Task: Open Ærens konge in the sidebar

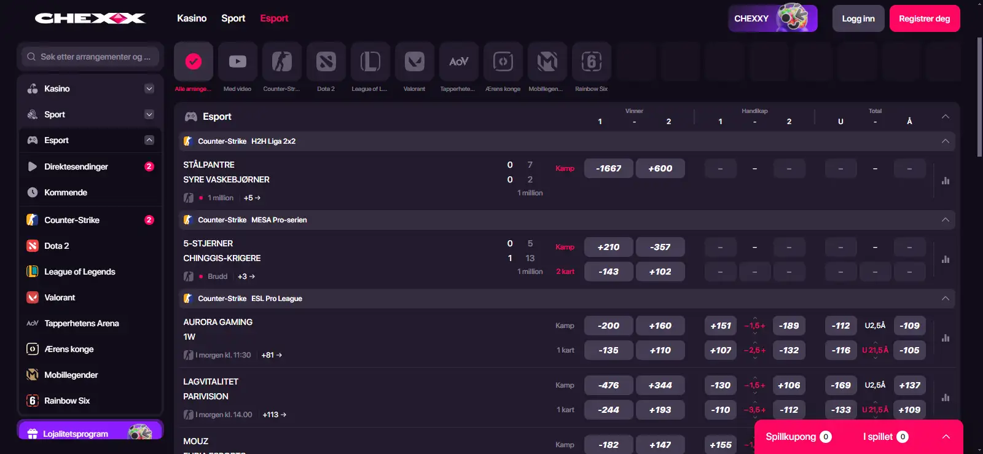Action: (x=90, y=349)
